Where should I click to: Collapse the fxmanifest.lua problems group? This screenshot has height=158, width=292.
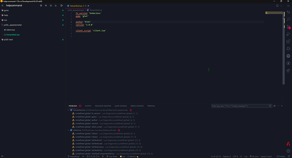[68, 110]
